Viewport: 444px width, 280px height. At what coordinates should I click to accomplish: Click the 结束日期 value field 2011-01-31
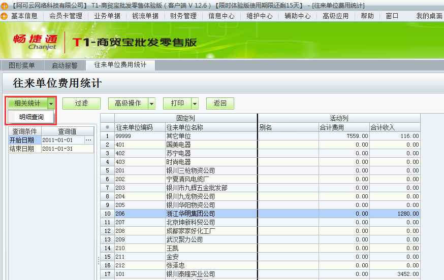click(67, 149)
